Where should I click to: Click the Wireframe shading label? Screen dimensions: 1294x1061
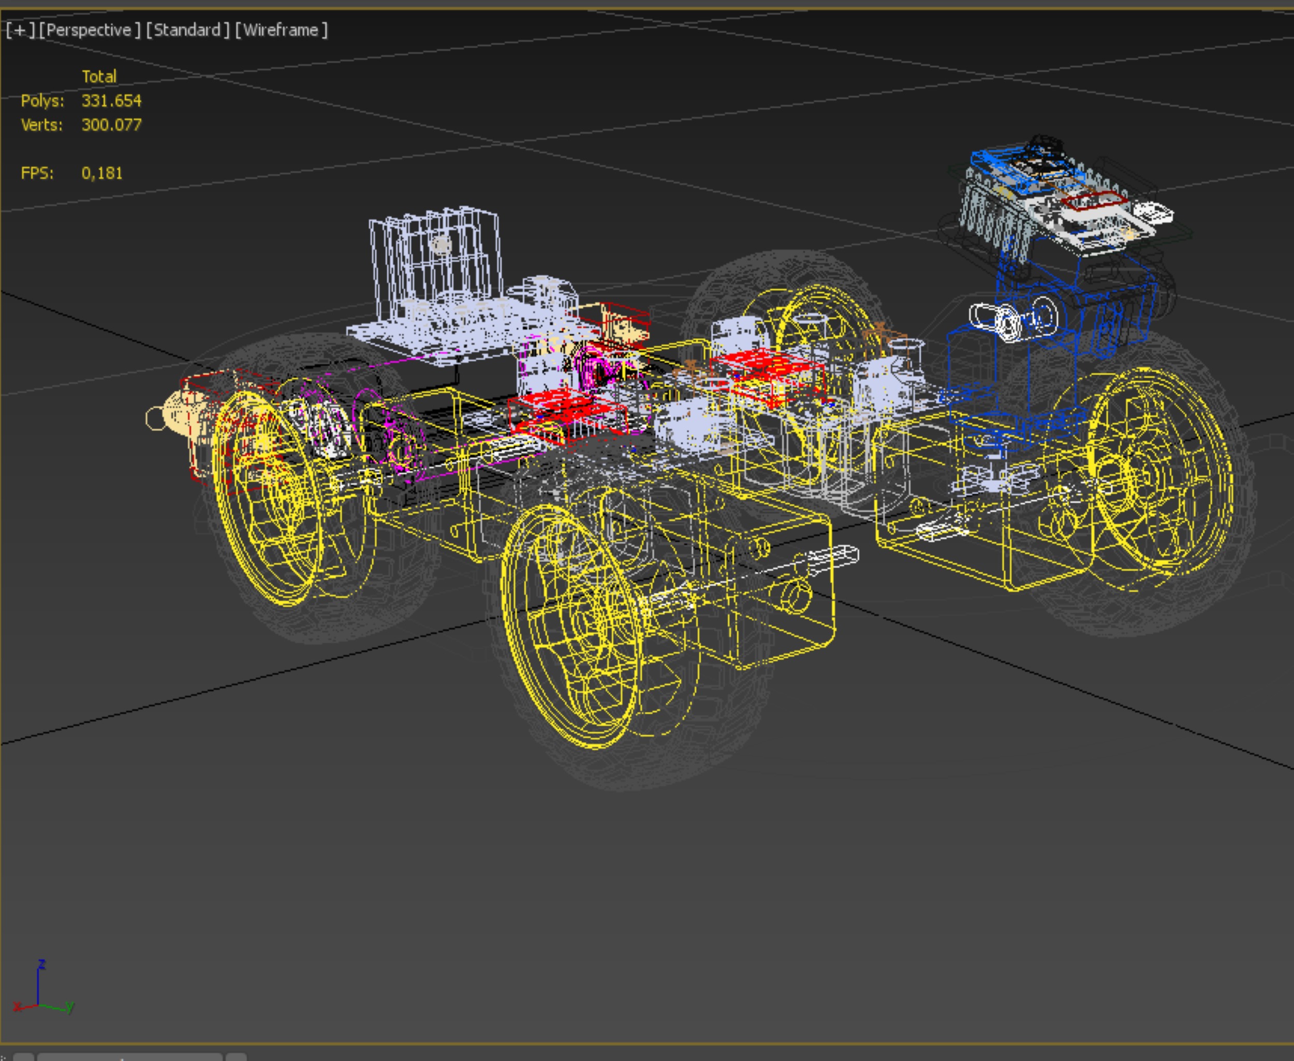coord(281,30)
